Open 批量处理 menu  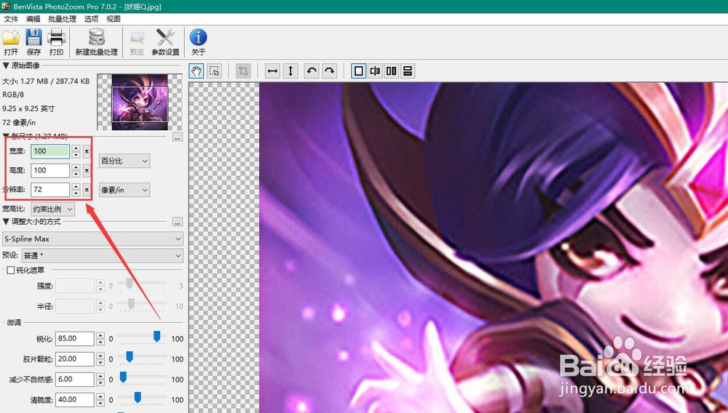tap(62, 19)
